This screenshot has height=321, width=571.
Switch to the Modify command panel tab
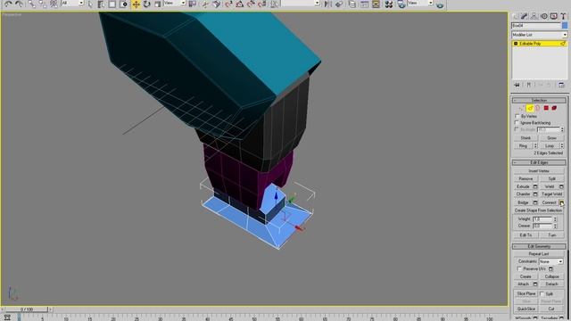pyautogui.click(x=525, y=16)
